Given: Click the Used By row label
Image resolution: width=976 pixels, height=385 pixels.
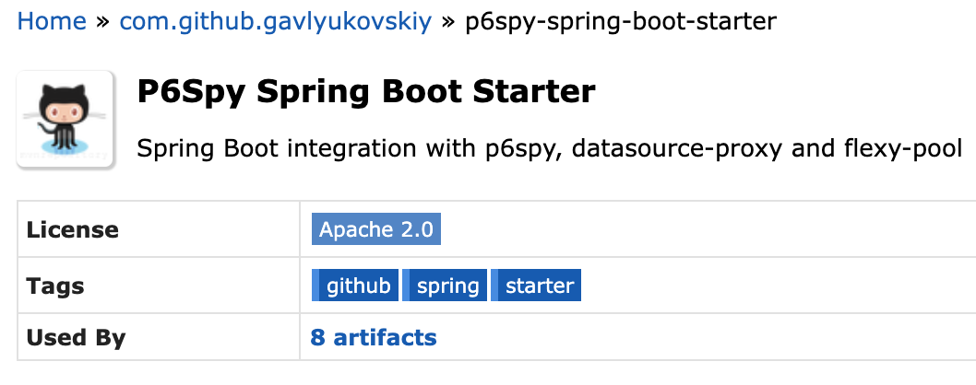Looking at the screenshot, I should [x=76, y=338].
